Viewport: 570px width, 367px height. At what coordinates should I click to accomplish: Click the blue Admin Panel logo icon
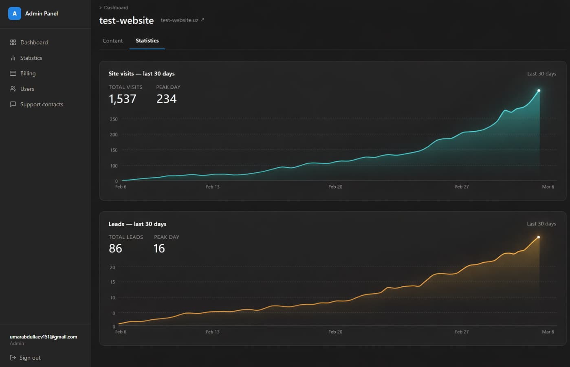click(15, 13)
